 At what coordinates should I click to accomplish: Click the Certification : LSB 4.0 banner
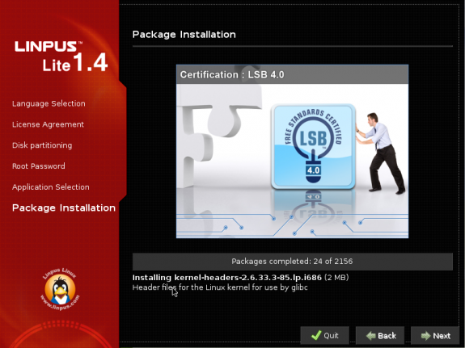(293, 74)
